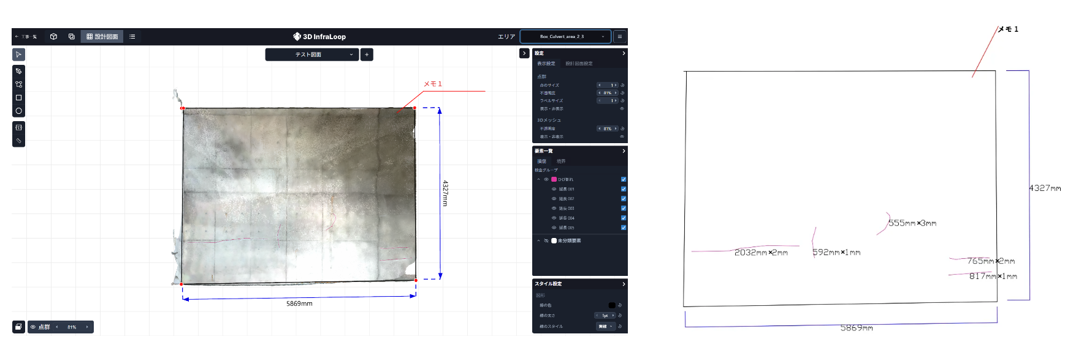Open the hamburger menu at top right
The width and height of the screenshot is (1073, 364).
pos(620,37)
